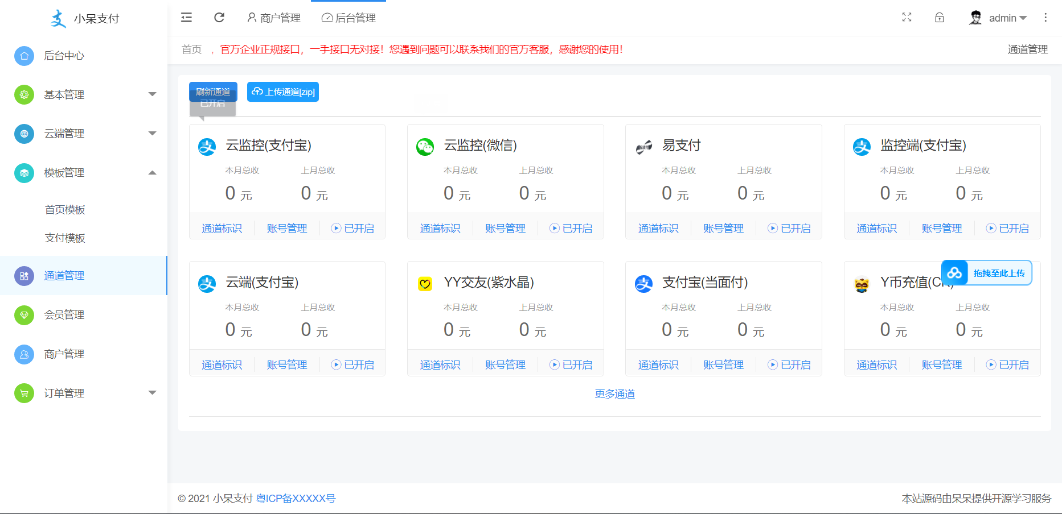Toggle 已开启 status on 支付宝(当面付) card
Image resolution: width=1062 pixels, height=514 pixels.
click(789, 364)
